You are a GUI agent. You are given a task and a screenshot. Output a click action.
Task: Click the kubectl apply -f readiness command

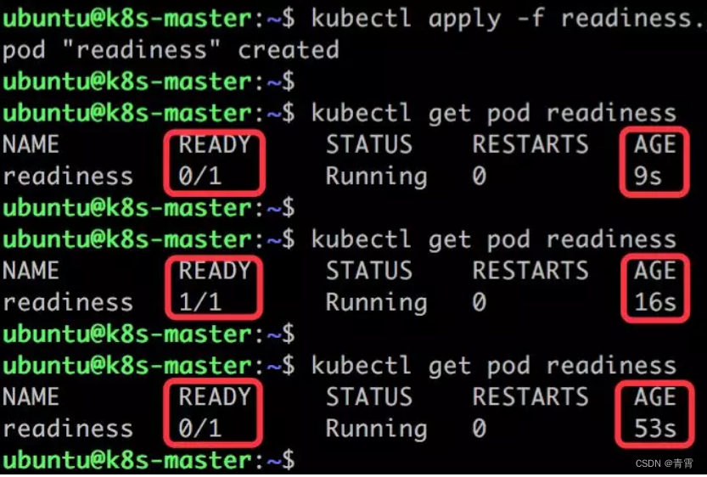[508, 20]
